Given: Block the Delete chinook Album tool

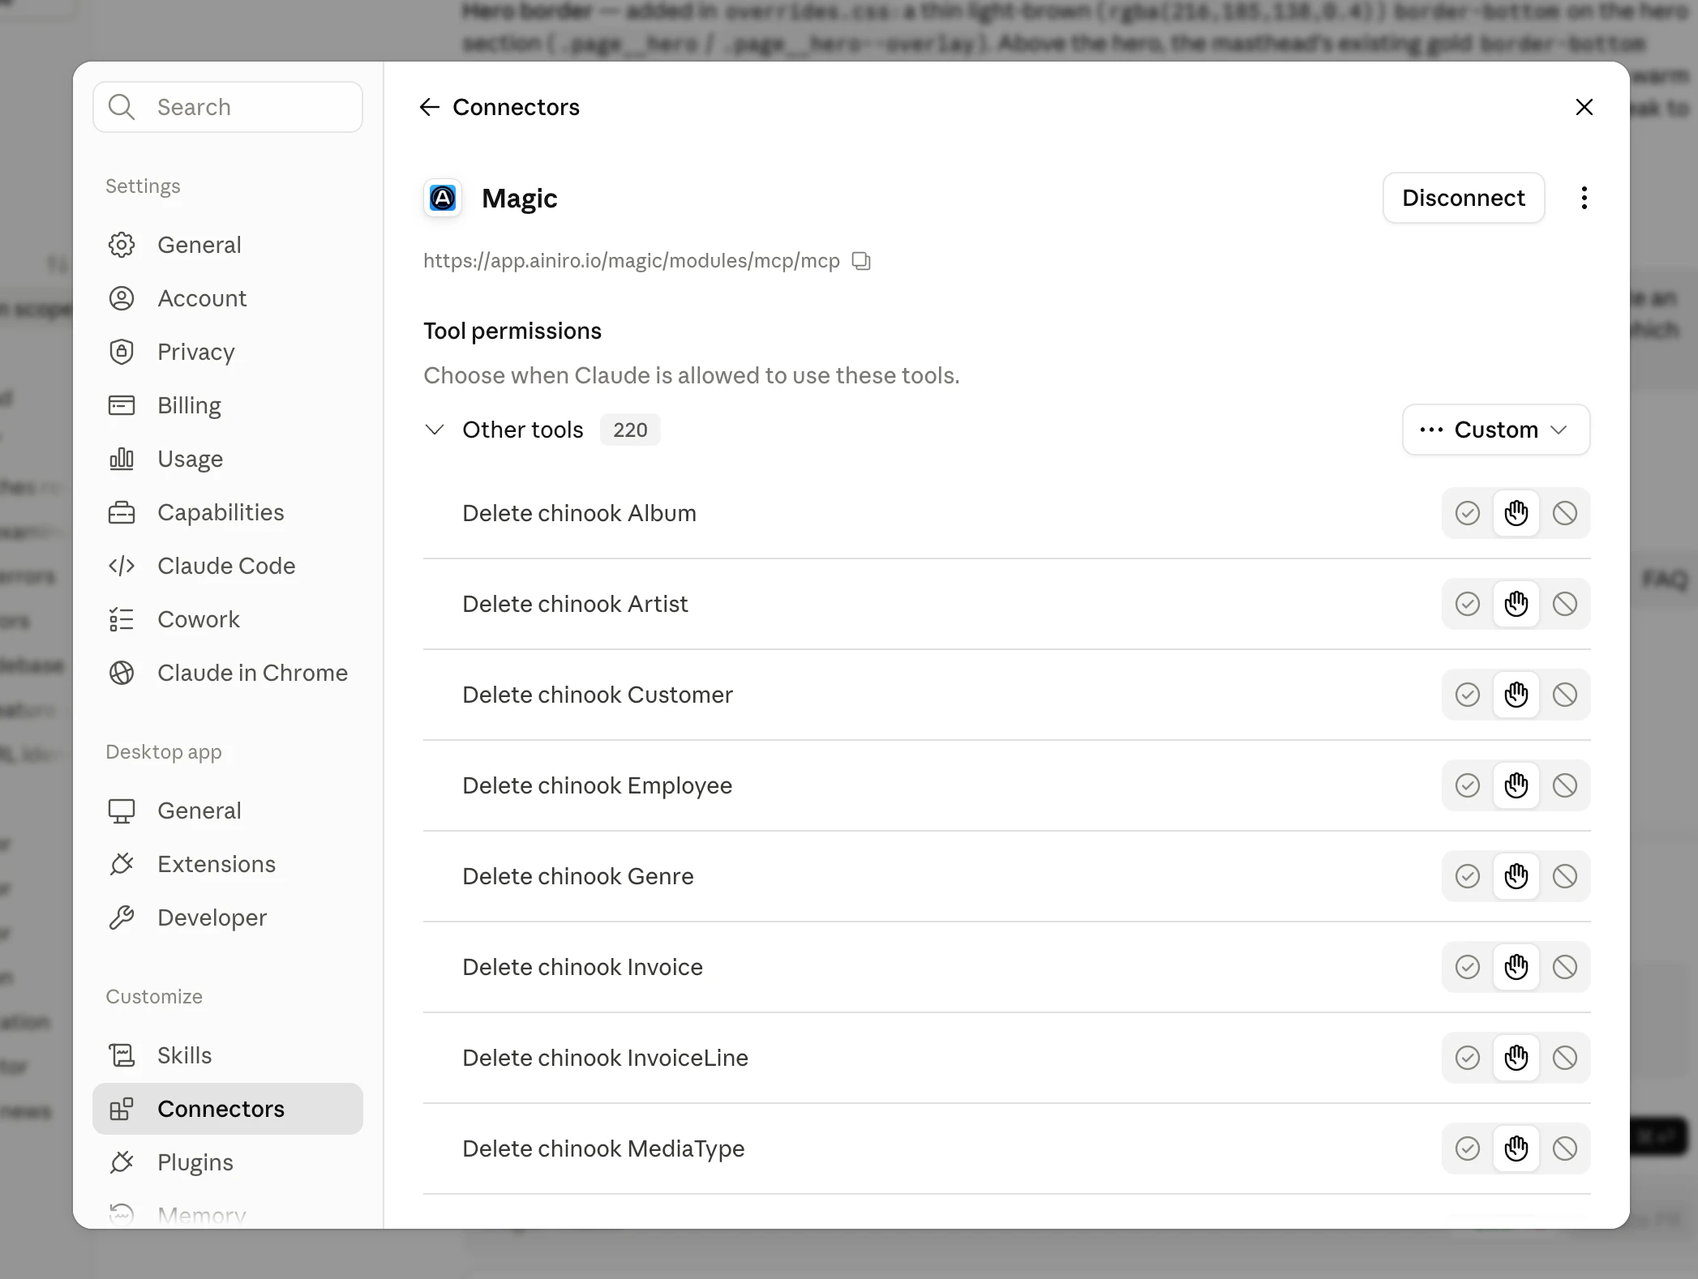Looking at the screenshot, I should pos(1564,513).
